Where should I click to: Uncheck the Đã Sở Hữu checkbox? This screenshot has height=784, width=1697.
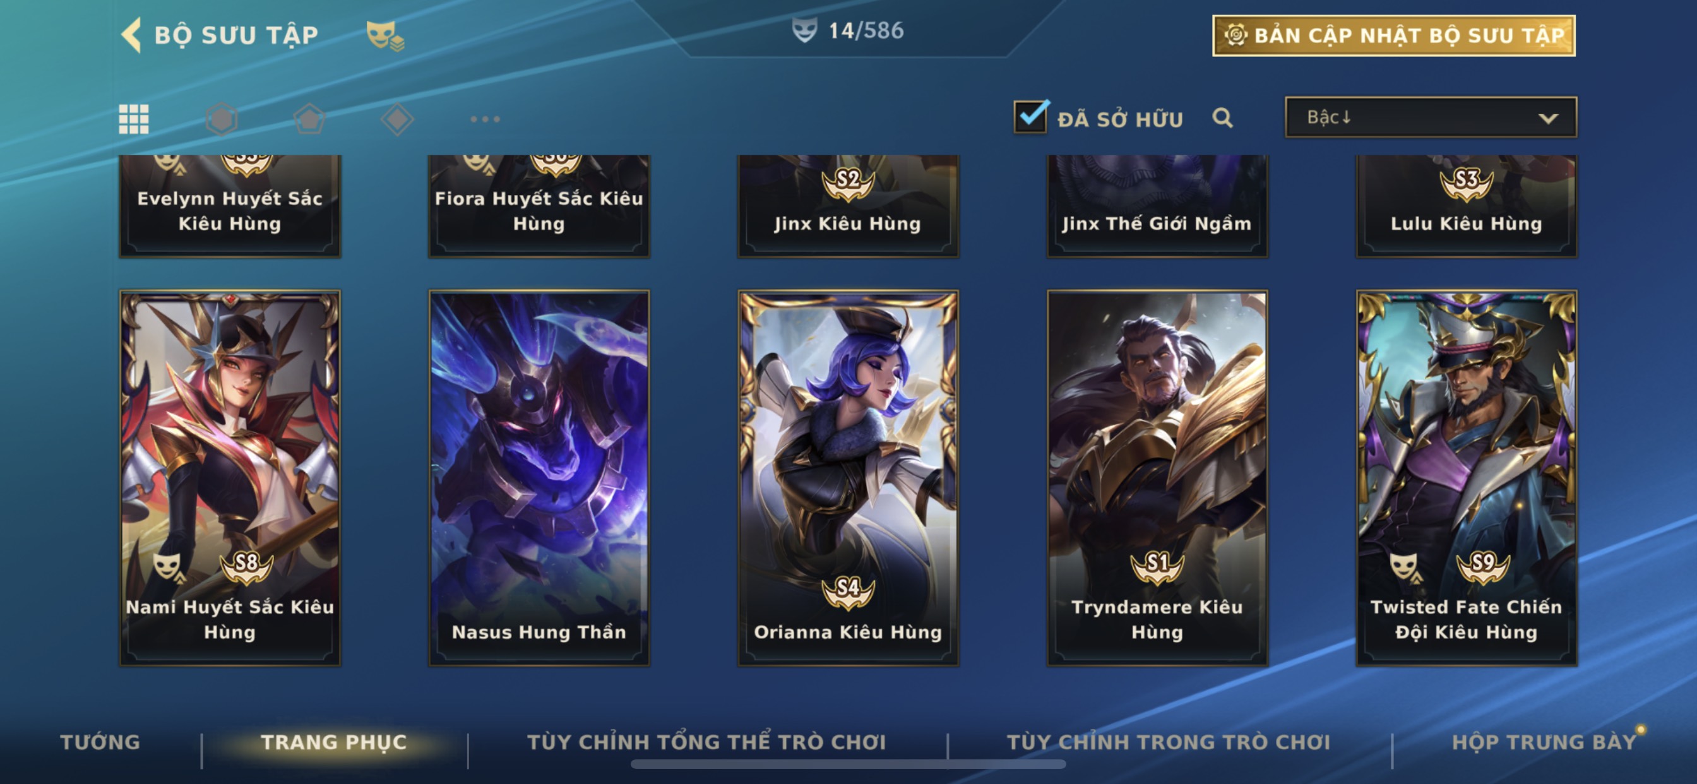(1031, 117)
